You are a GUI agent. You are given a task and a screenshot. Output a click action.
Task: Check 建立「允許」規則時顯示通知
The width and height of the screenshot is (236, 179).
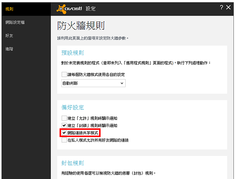pyautogui.click(x=64, y=118)
